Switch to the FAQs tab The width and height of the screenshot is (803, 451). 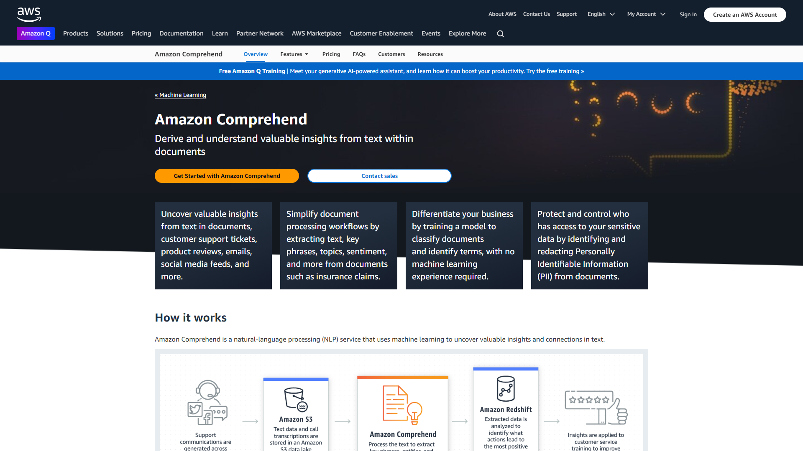tap(359, 53)
